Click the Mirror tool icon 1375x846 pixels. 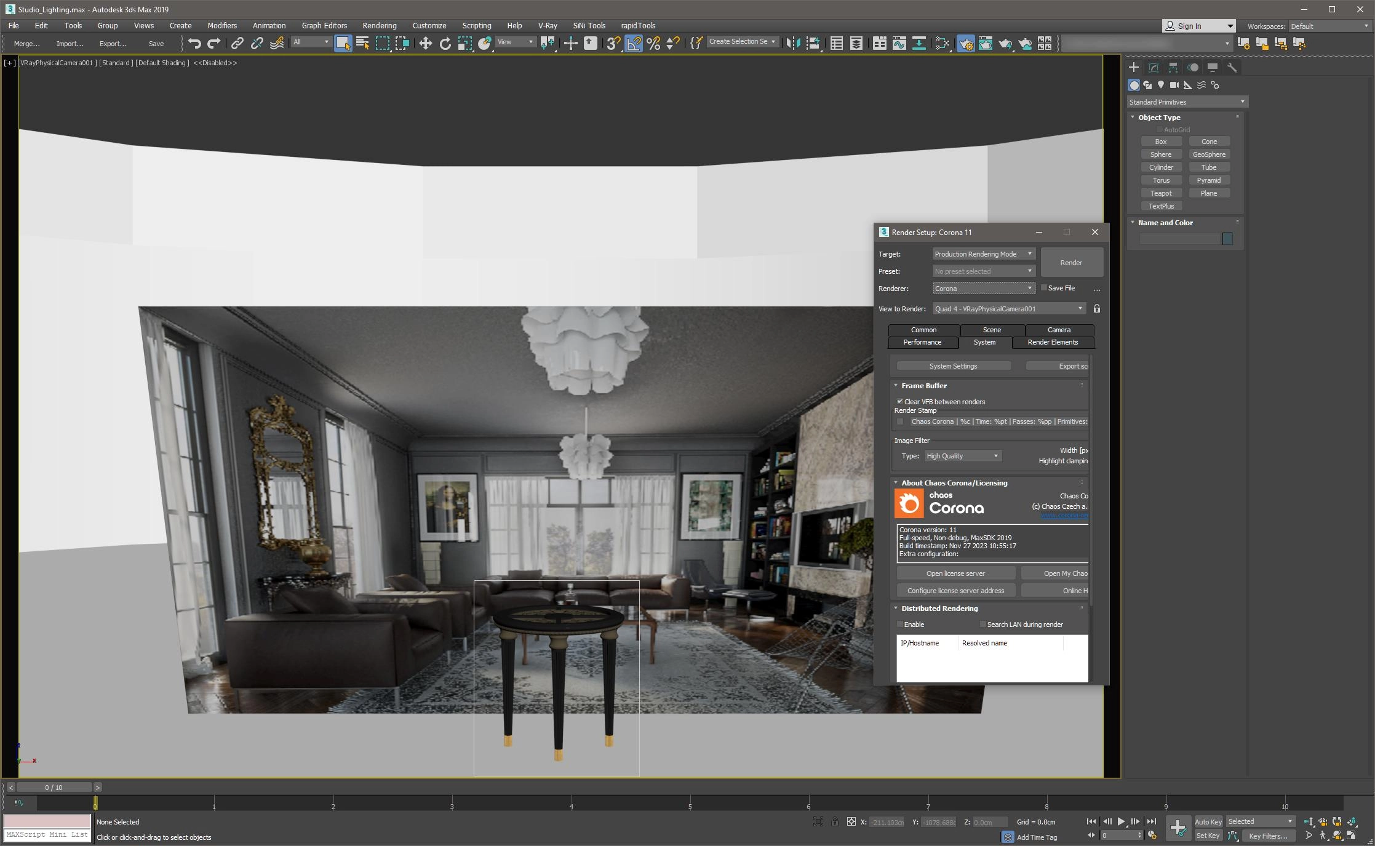click(793, 43)
